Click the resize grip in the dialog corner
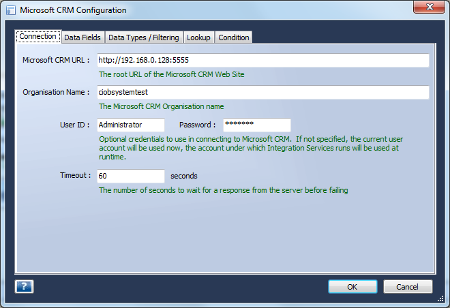 tap(440, 299)
